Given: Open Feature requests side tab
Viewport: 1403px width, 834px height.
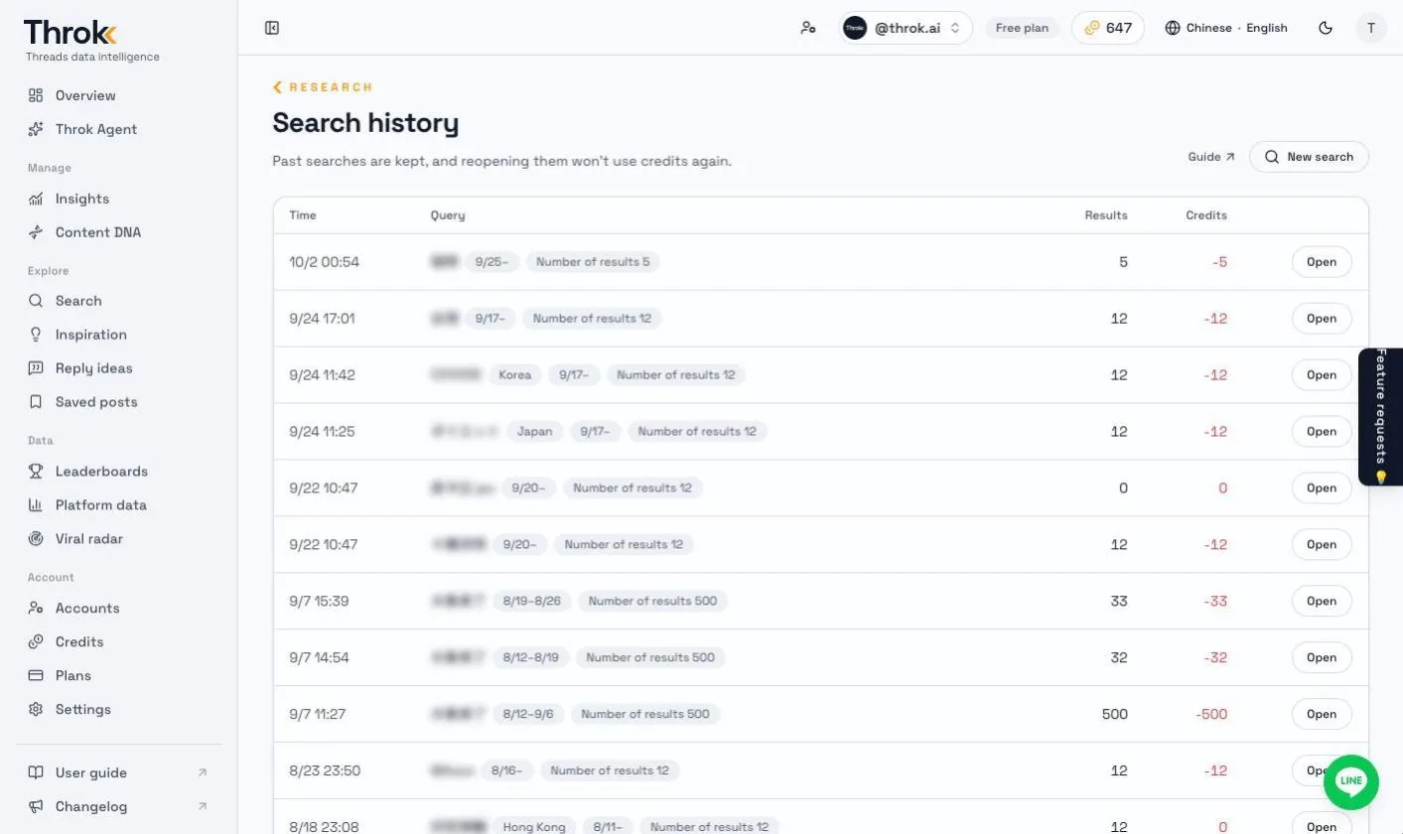Looking at the screenshot, I should (x=1380, y=417).
